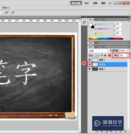This screenshot has height=134, width=131.
Task: Click canvas vertical scrollbar up arrow
Action: [80, 21]
